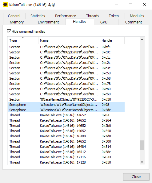This screenshot has height=183, width=152.
Task: Switch to the Threads tab
Action: [x=92, y=16]
